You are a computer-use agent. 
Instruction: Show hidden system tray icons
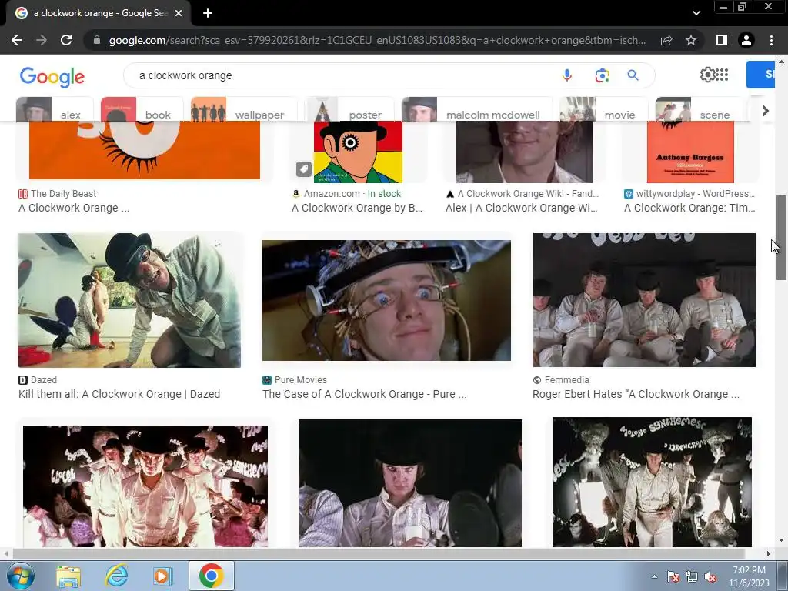[x=654, y=577]
